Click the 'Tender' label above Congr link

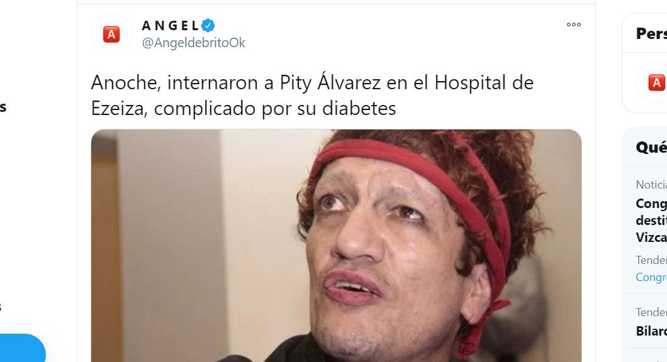point(651,260)
